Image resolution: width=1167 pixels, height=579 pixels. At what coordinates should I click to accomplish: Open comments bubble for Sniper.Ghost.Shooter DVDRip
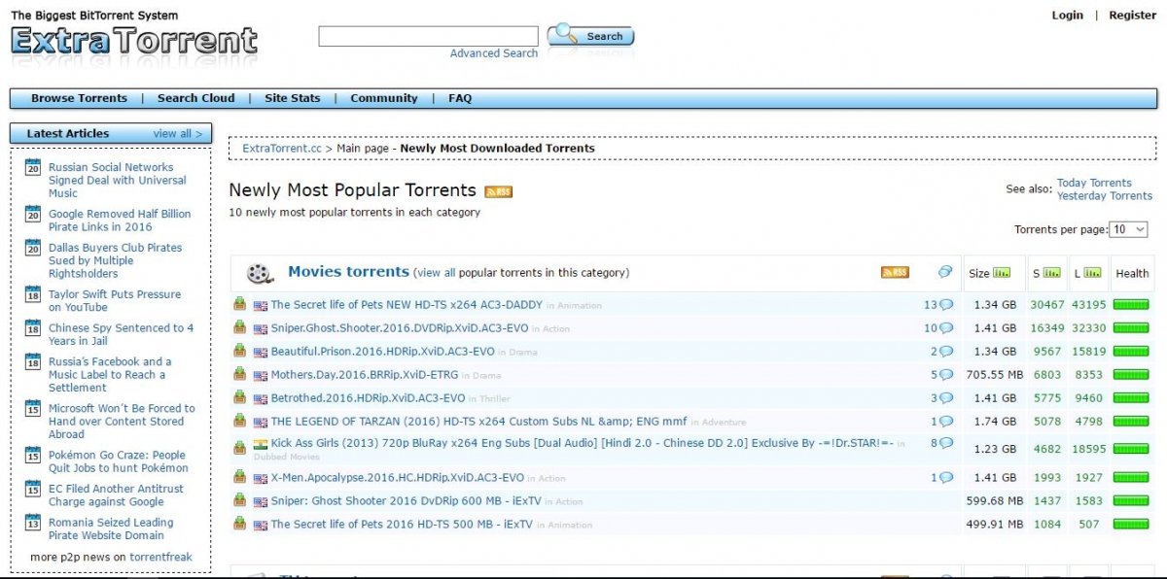pos(946,328)
